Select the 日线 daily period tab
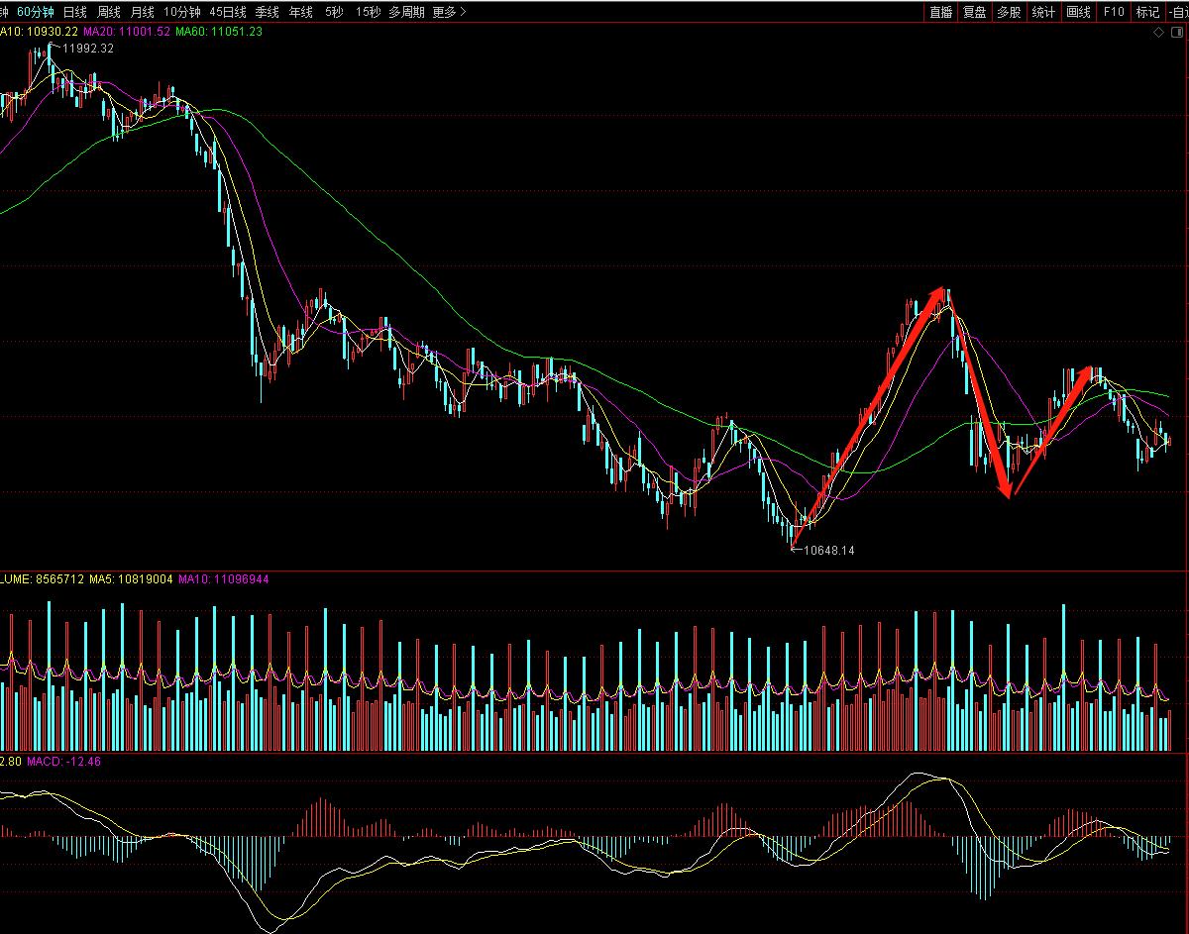This screenshot has width=1189, height=934. 74,12
